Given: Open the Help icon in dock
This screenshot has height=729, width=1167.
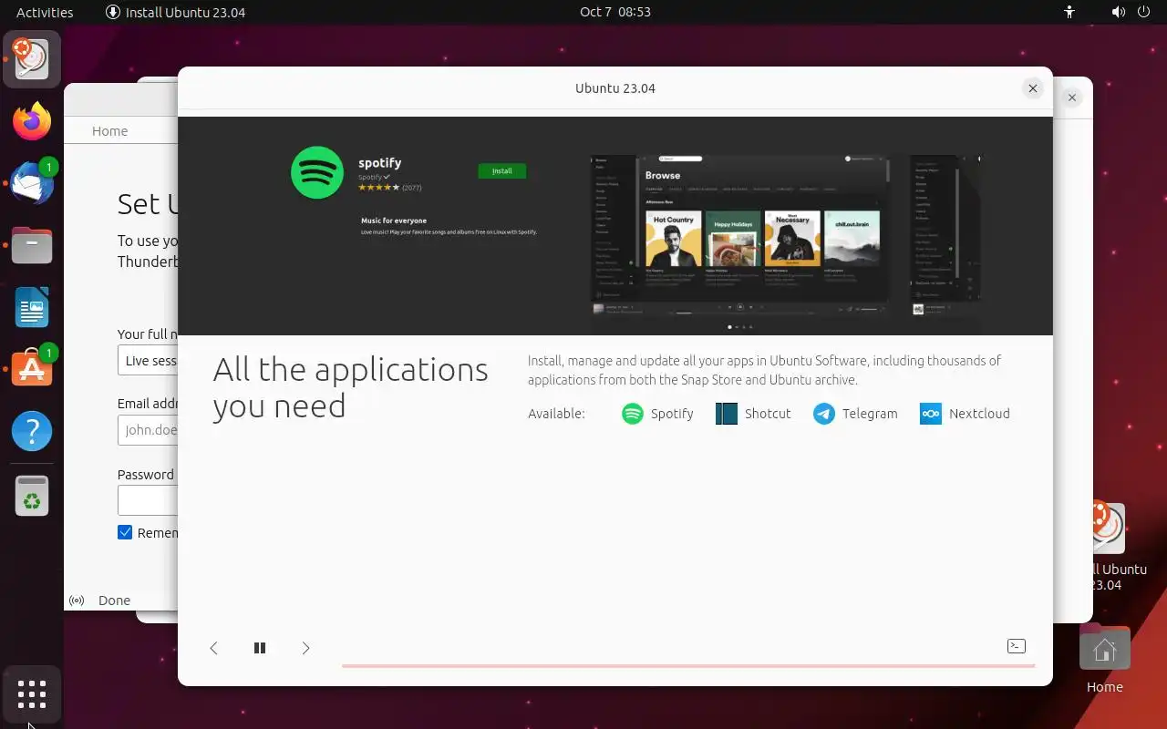Looking at the screenshot, I should [x=32, y=431].
